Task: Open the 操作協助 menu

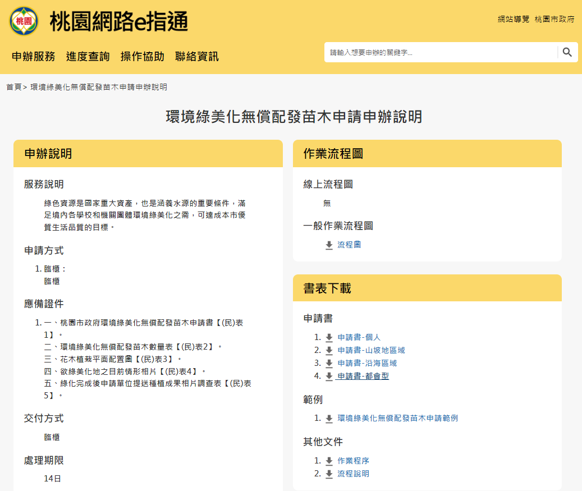Action: click(143, 57)
